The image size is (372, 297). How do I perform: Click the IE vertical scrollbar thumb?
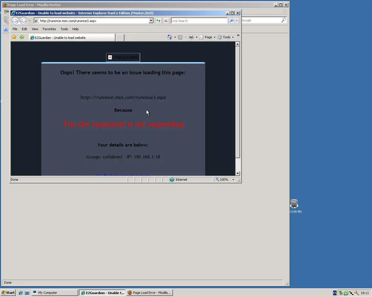(237, 102)
